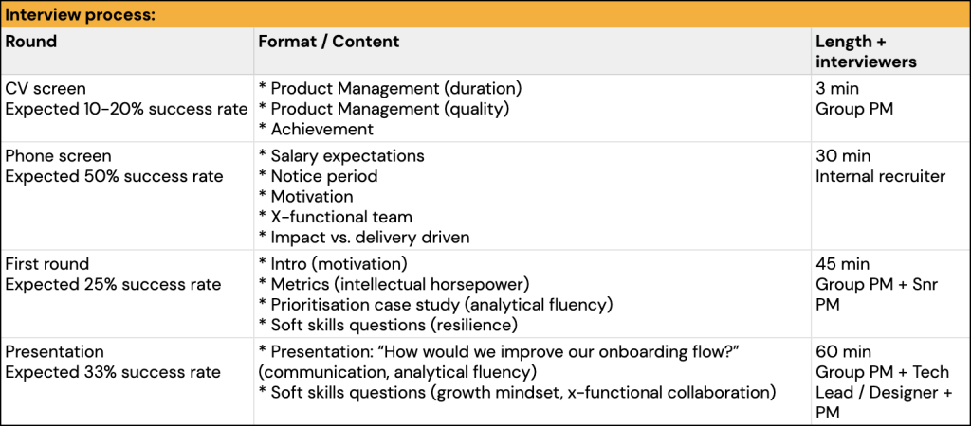The height and width of the screenshot is (426, 971).
Task: Select the 'Internal recruiter' interviewer text
Action: tap(881, 176)
